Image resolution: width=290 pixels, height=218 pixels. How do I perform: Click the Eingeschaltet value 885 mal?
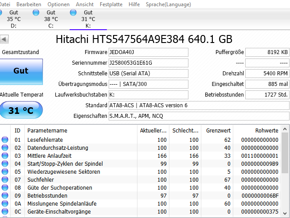point(267,84)
